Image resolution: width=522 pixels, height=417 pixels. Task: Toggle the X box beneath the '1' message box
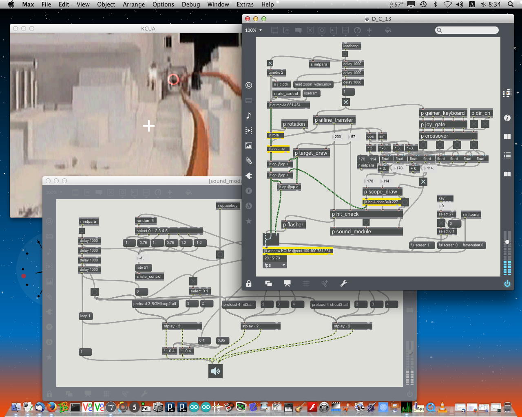pyautogui.click(x=346, y=102)
